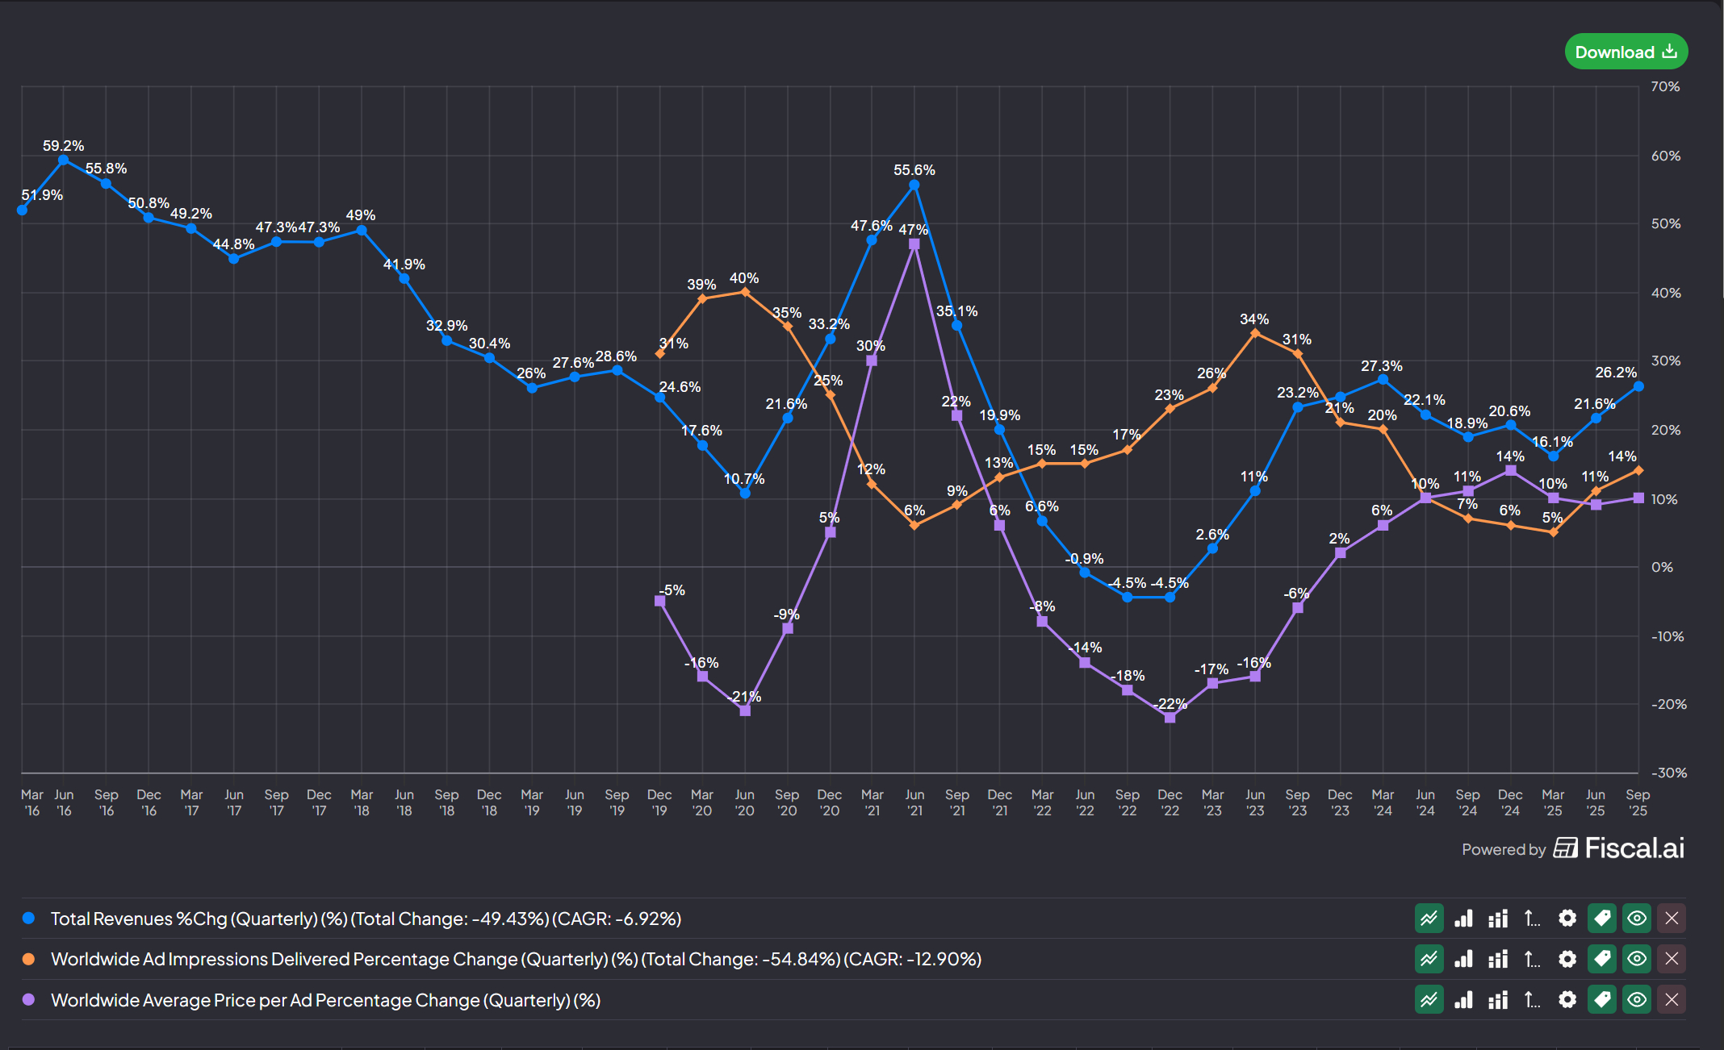Click arrow axis icon on Average Price row
Image resolution: width=1724 pixels, height=1050 pixels.
[x=1532, y=1000]
